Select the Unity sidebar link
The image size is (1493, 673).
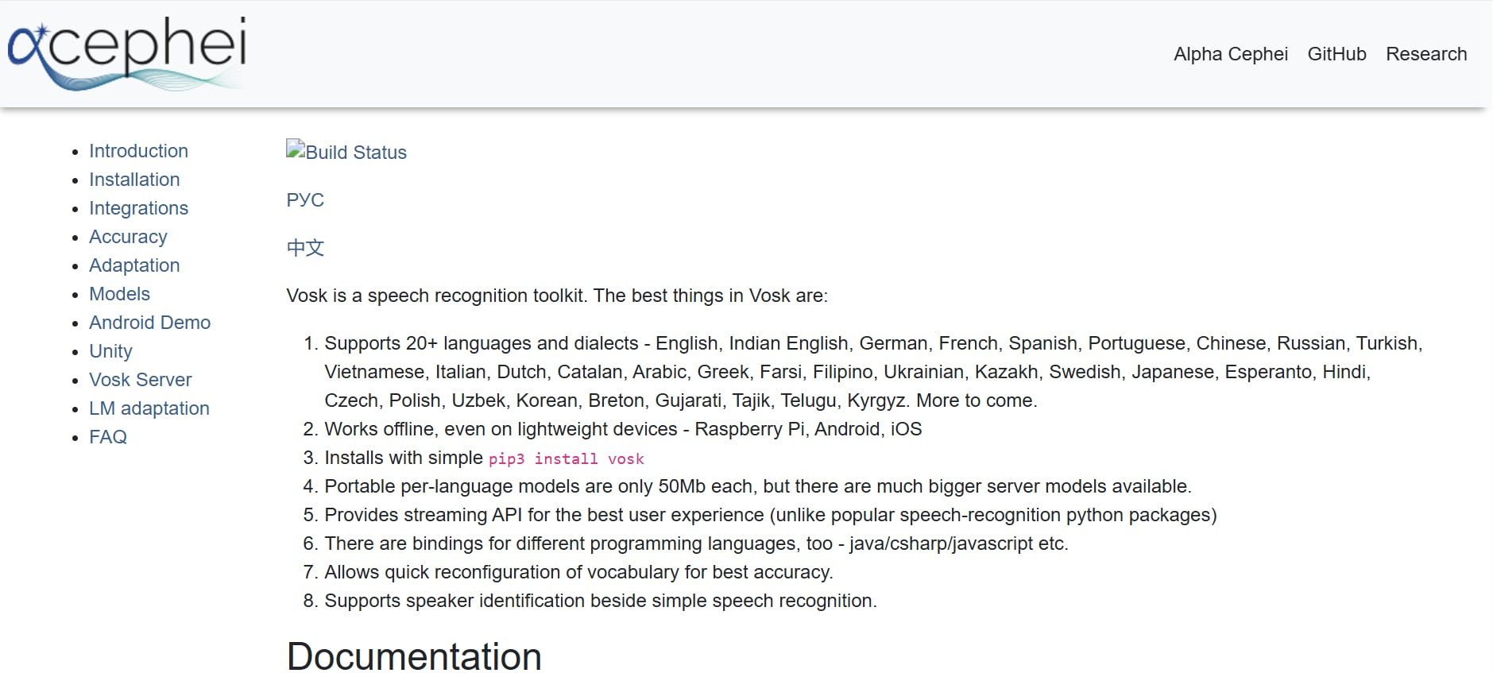tap(110, 351)
